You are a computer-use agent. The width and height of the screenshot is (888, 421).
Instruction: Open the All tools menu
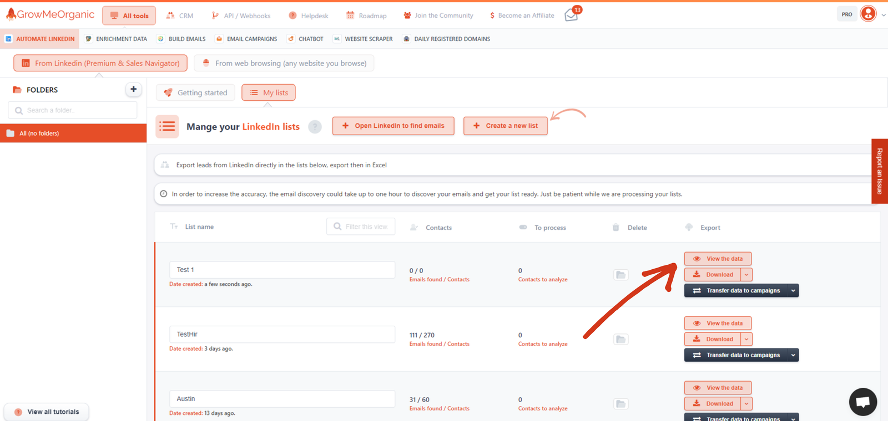point(129,16)
